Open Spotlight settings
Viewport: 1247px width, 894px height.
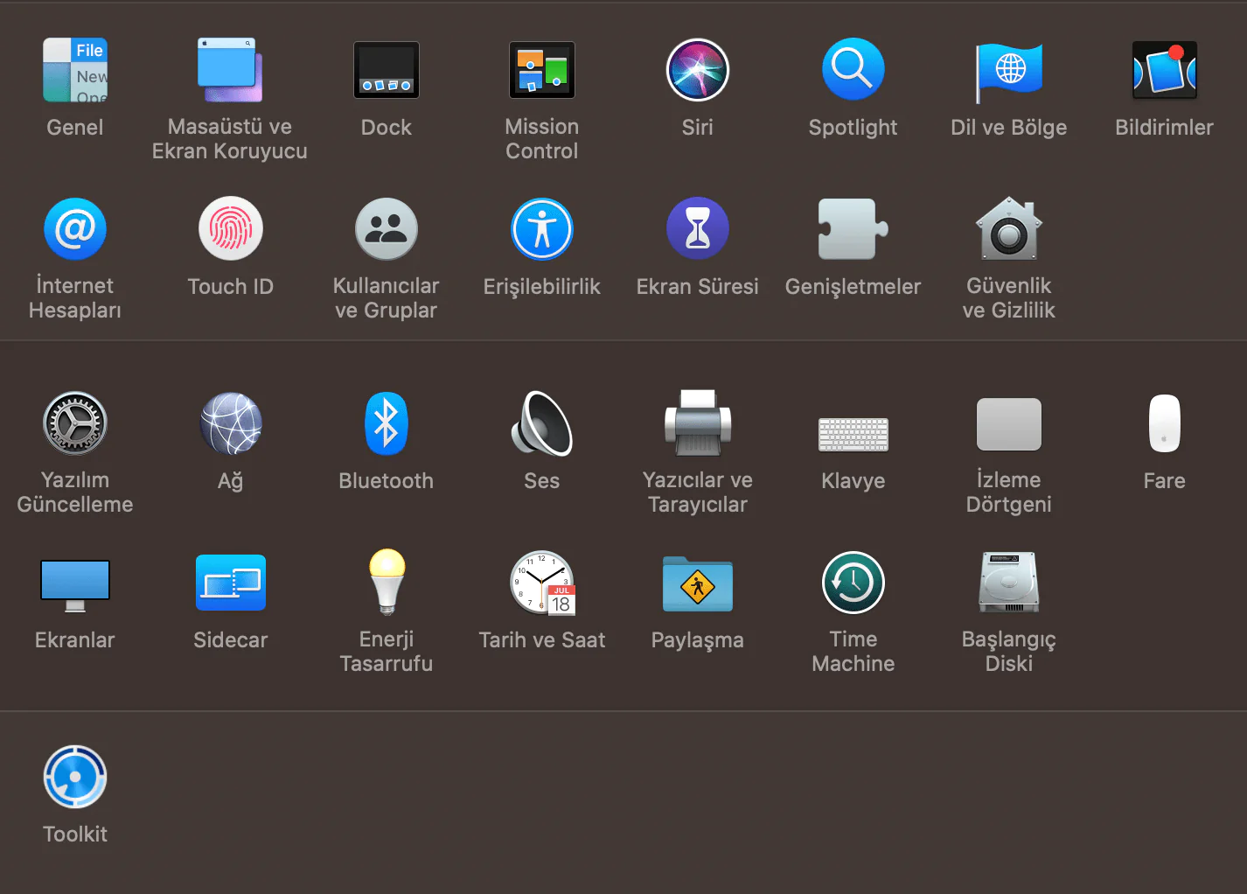[x=853, y=70]
